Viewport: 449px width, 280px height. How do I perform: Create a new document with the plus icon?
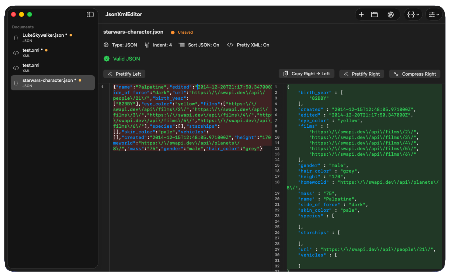click(361, 14)
